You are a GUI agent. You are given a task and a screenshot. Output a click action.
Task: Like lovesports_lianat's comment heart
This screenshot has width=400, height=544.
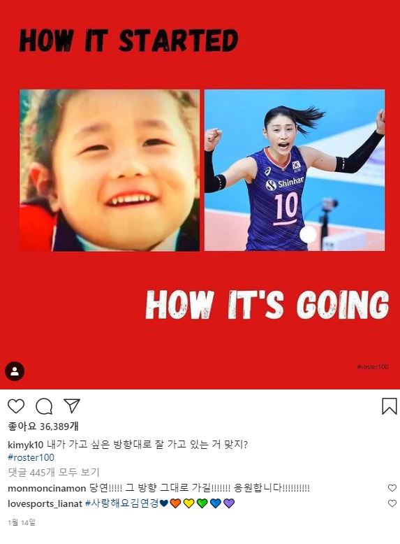(x=392, y=503)
